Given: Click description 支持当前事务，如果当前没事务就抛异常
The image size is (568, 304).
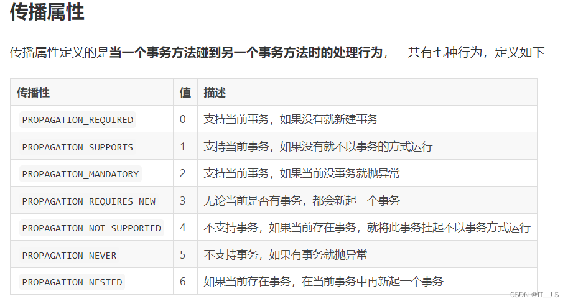Looking at the screenshot, I should (x=302, y=173).
